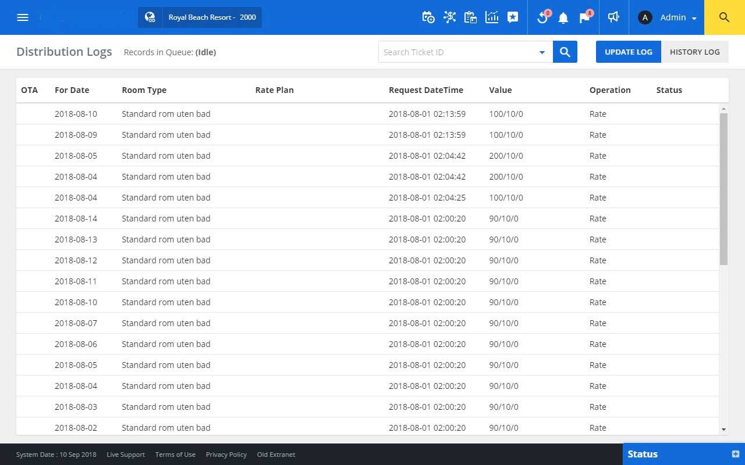
Task: Click the 2018-08-13 date cell
Action: pos(76,239)
